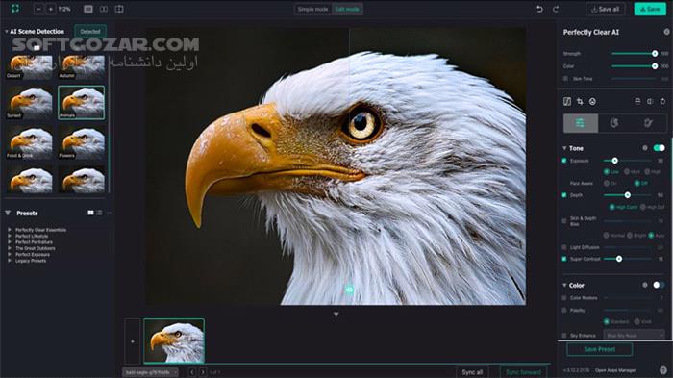
Task: Uncheck the Super Contrast checkbox
Action: 564,259
